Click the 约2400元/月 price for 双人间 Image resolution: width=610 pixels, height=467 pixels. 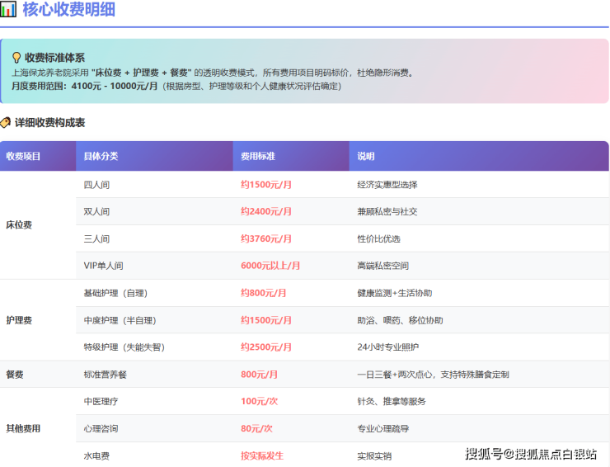point(265,211)
